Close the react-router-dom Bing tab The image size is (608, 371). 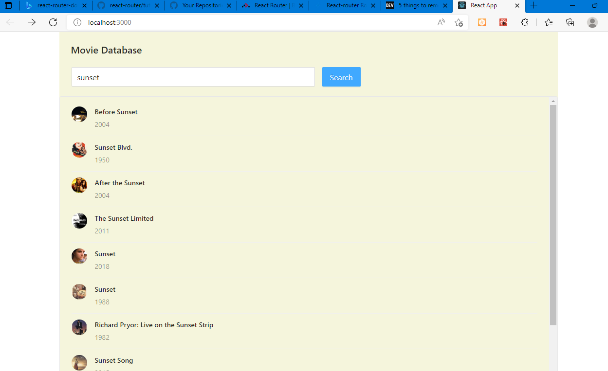click(84, 5)
